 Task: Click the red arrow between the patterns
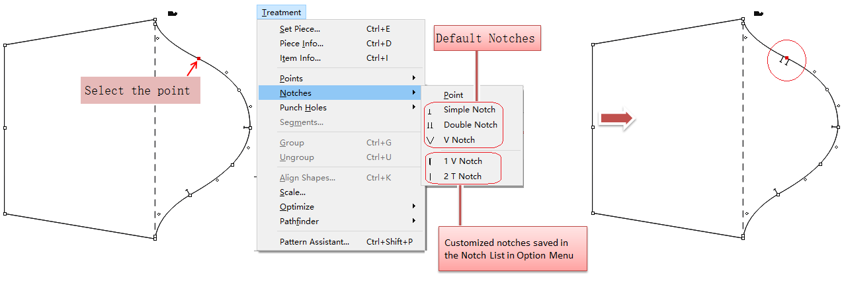pos(616,118)
